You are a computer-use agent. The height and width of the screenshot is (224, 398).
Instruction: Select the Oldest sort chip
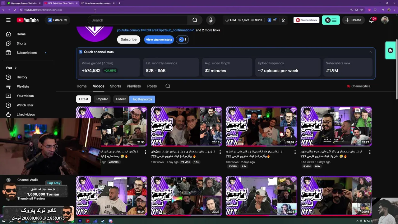(x=121, y=99)
